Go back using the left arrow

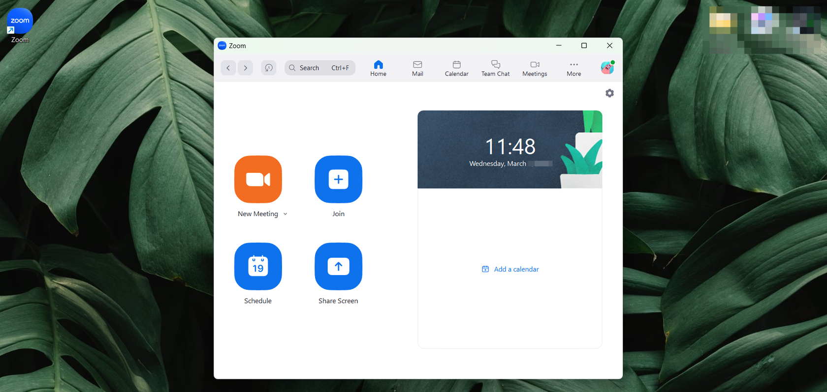[228, 68]
